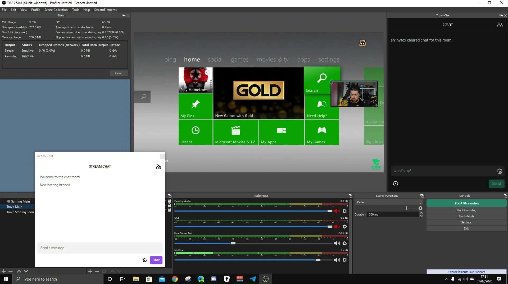Add a new source with plus icon
The image size is (508, 284).
point(90,271)
